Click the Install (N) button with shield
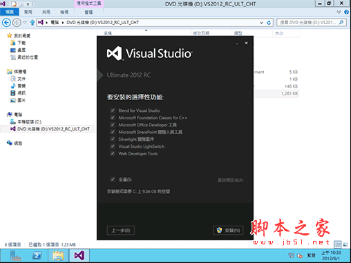 click(228, 231)
